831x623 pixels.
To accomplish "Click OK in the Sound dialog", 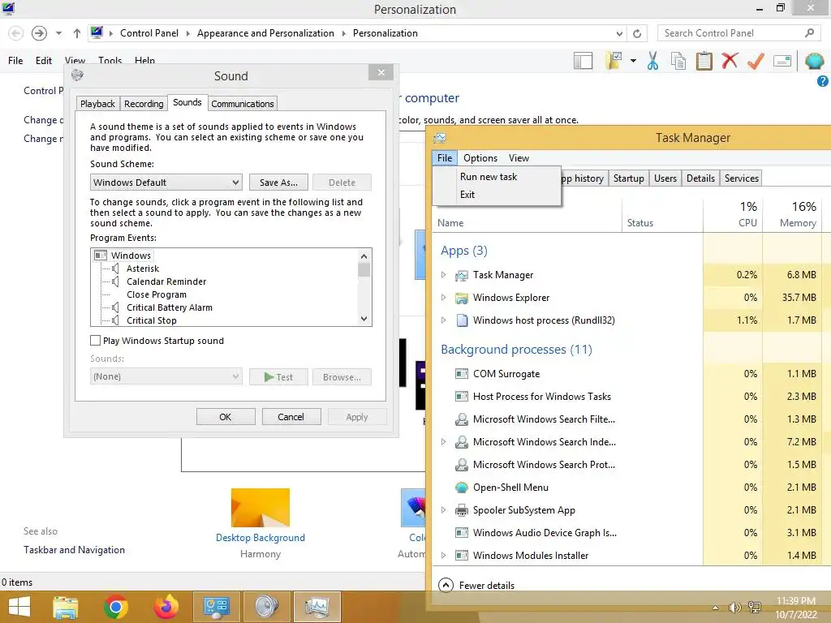I will pos(226,417).
